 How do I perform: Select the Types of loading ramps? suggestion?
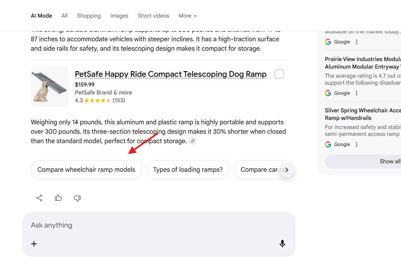click(188, 170)
